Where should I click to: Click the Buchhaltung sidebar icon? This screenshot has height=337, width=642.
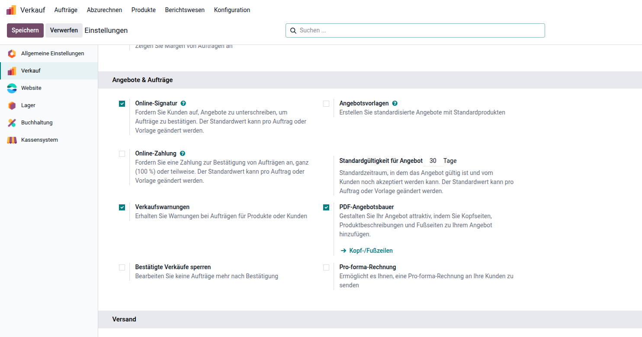pos(12,123)
